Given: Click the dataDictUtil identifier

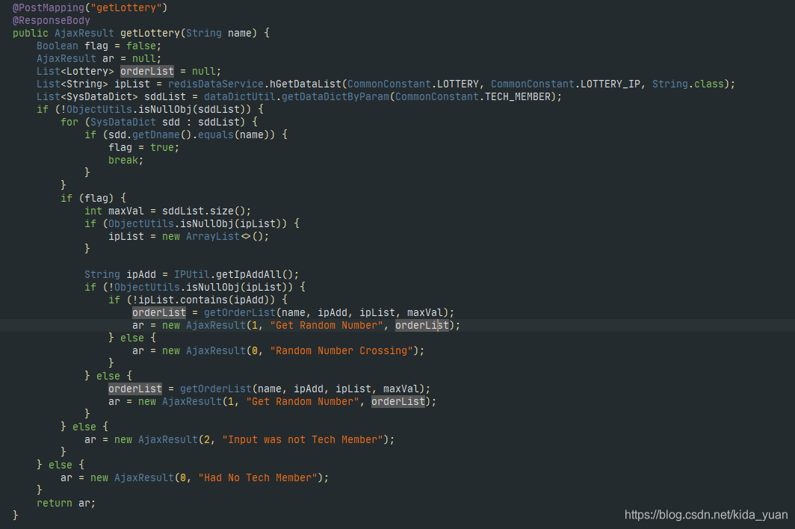Looking at the screenshot, I should tap(239, 96).
